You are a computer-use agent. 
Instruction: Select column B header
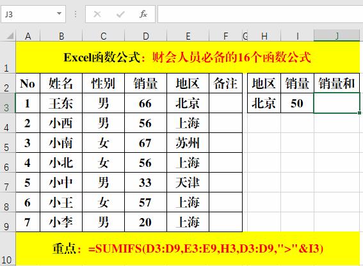(61, 36)
